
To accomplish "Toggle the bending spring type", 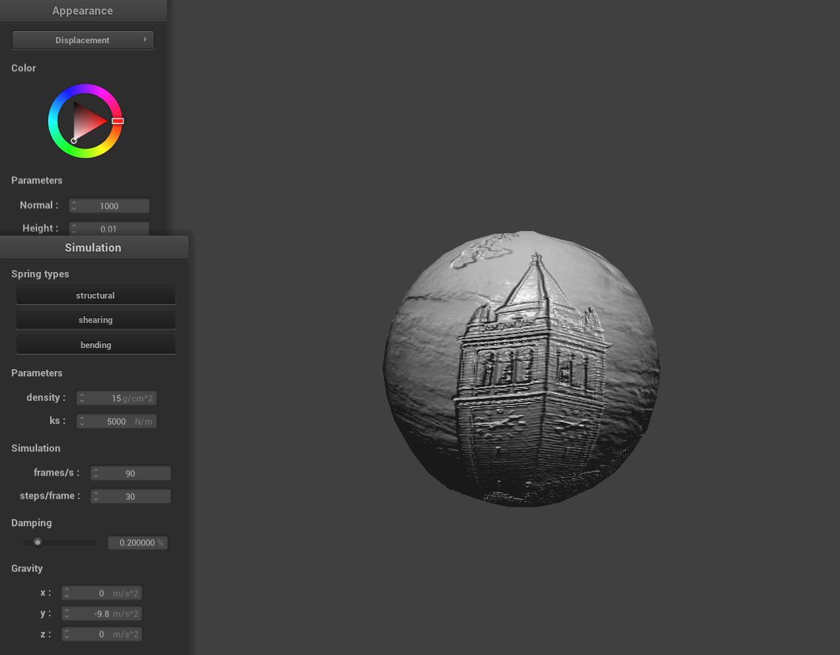I will pos(95,345).
